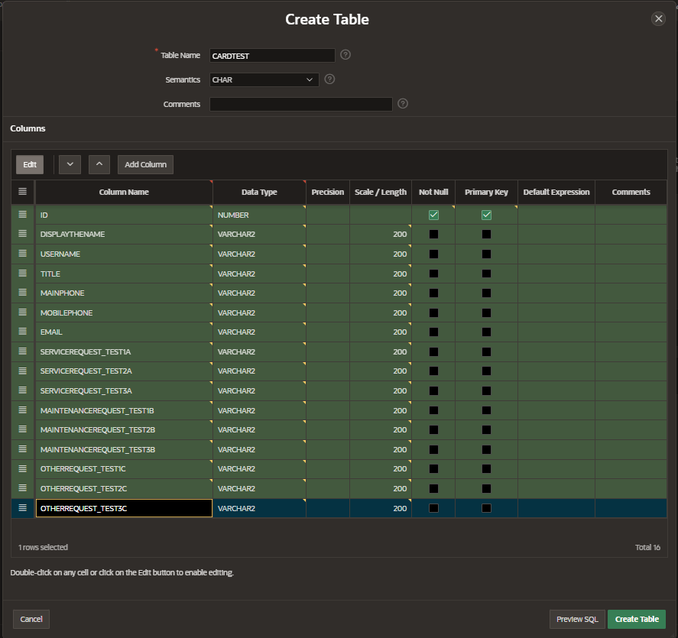Click the OTHERREQUEST_TEST3C column name input

[x=124, y=508]
